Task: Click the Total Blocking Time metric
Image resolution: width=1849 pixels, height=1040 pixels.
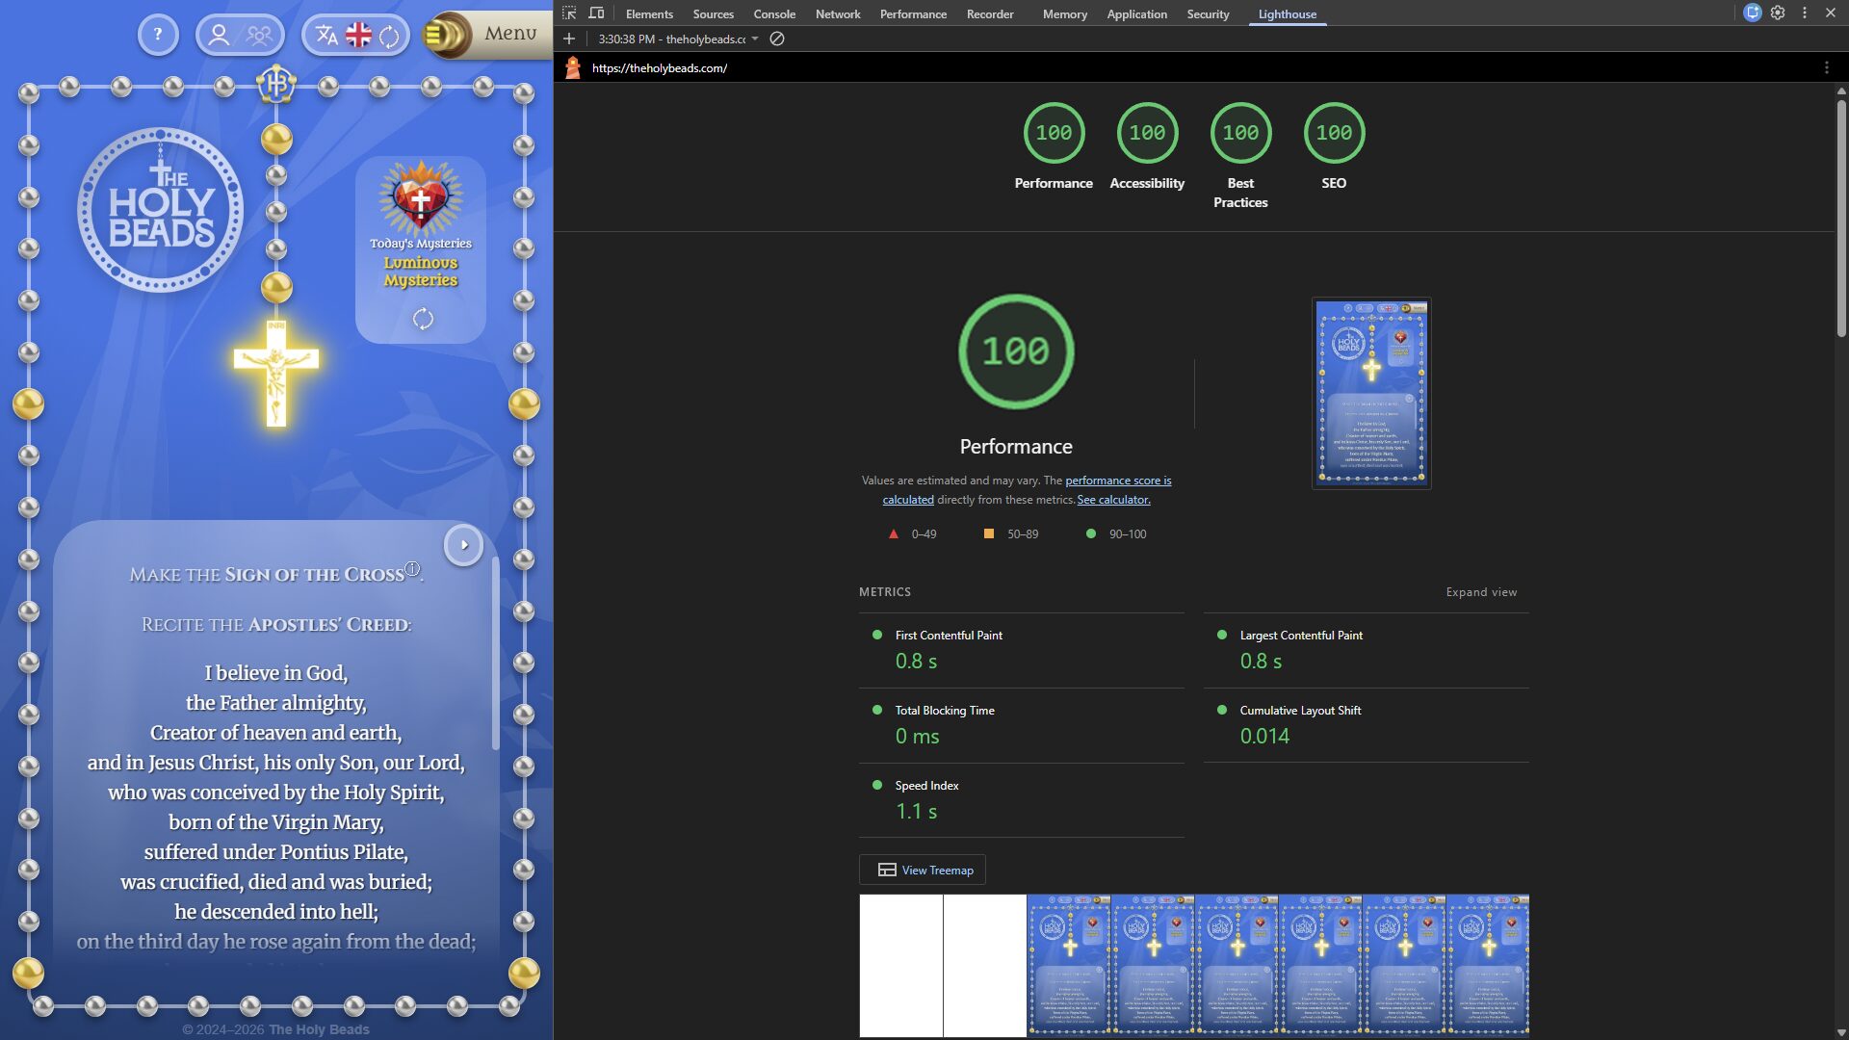Action: [1022, 725]
